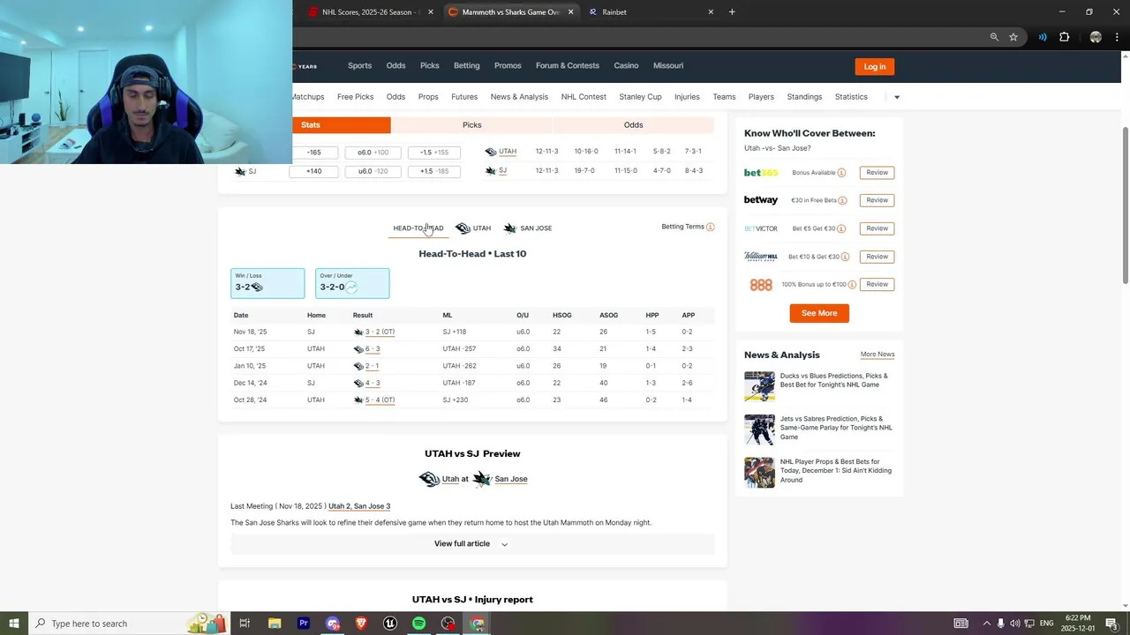The height and width of the screenshot is (635, 1130).
Task: Expand the more navigation dropdown arrow
Action: click(x=897, y=97)
